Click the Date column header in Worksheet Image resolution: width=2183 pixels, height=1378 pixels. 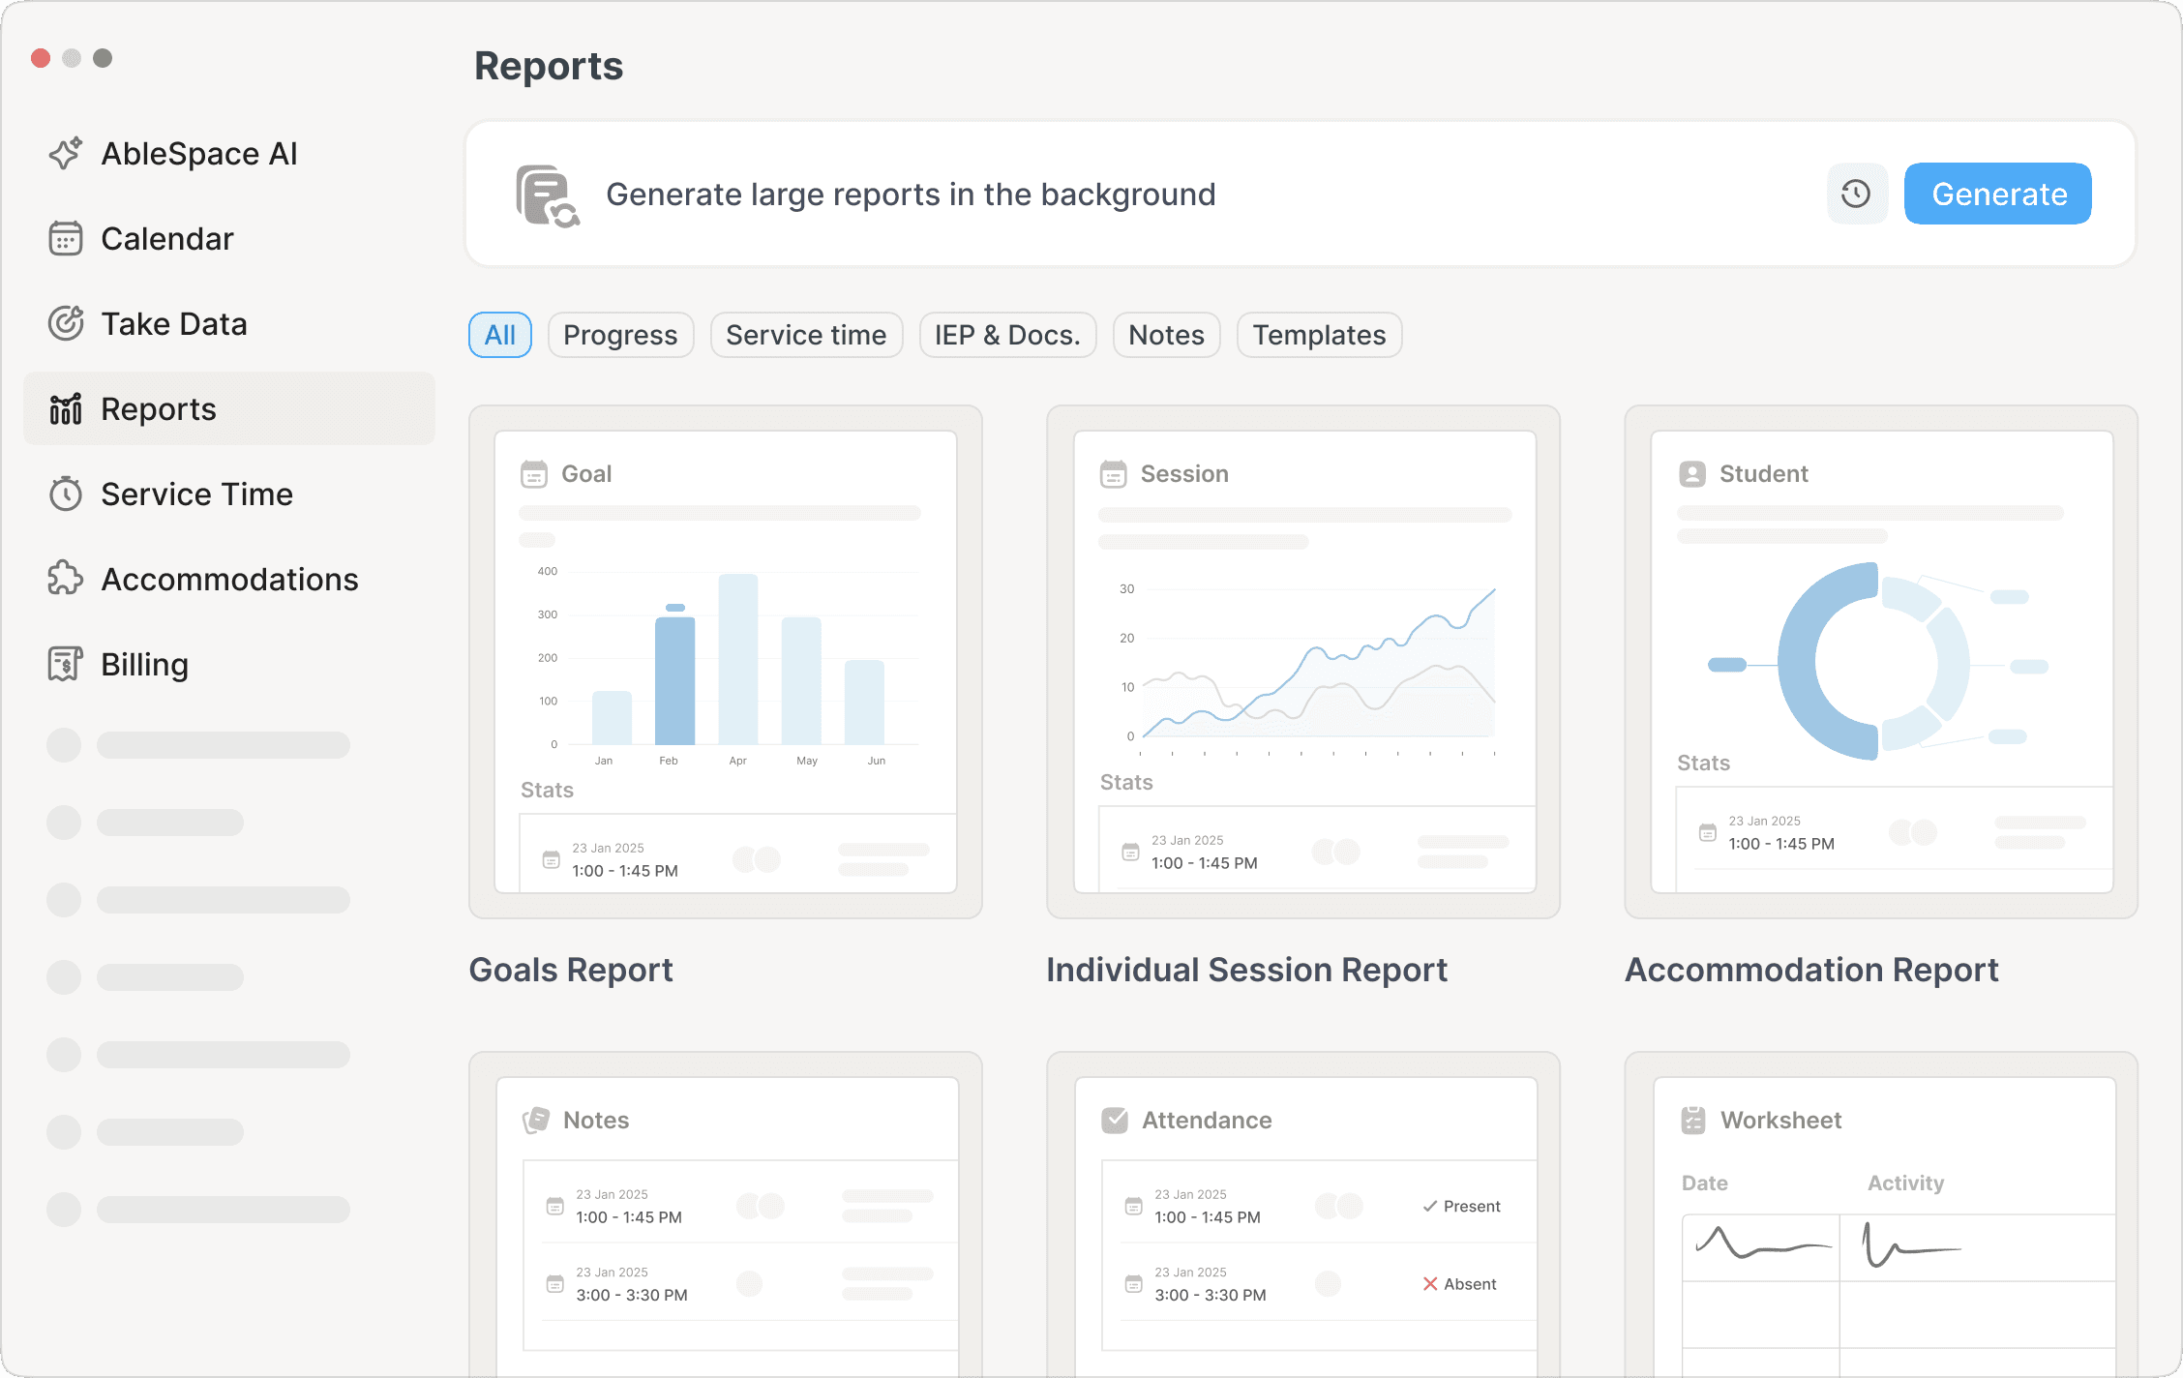coord(1704,1183)
